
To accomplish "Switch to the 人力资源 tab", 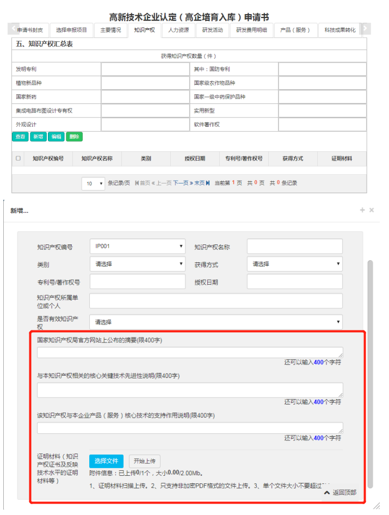I will (178, 30).
